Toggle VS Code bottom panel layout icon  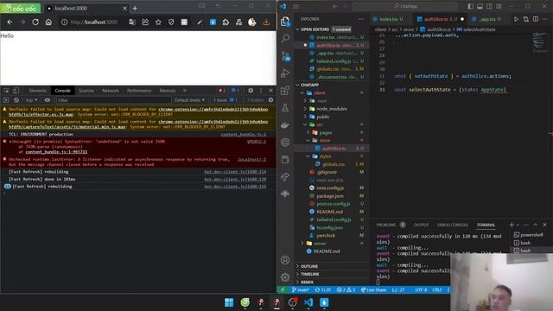(x=480, y=6)
